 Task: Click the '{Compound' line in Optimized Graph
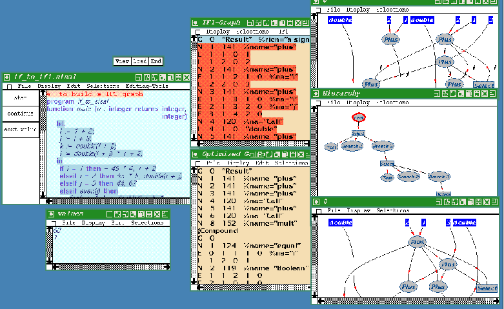[218, 231]
